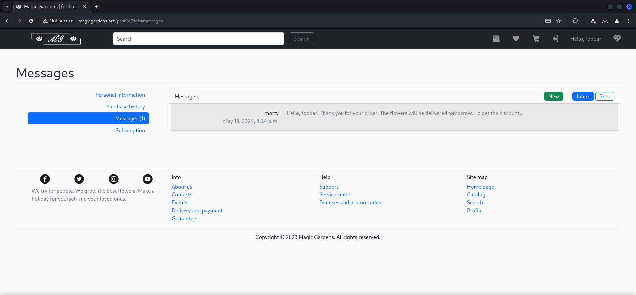Image resolution: width=636 pixels, height=295 pixels.
Task: Open the Purchase history section
Action: pos(126,106)
